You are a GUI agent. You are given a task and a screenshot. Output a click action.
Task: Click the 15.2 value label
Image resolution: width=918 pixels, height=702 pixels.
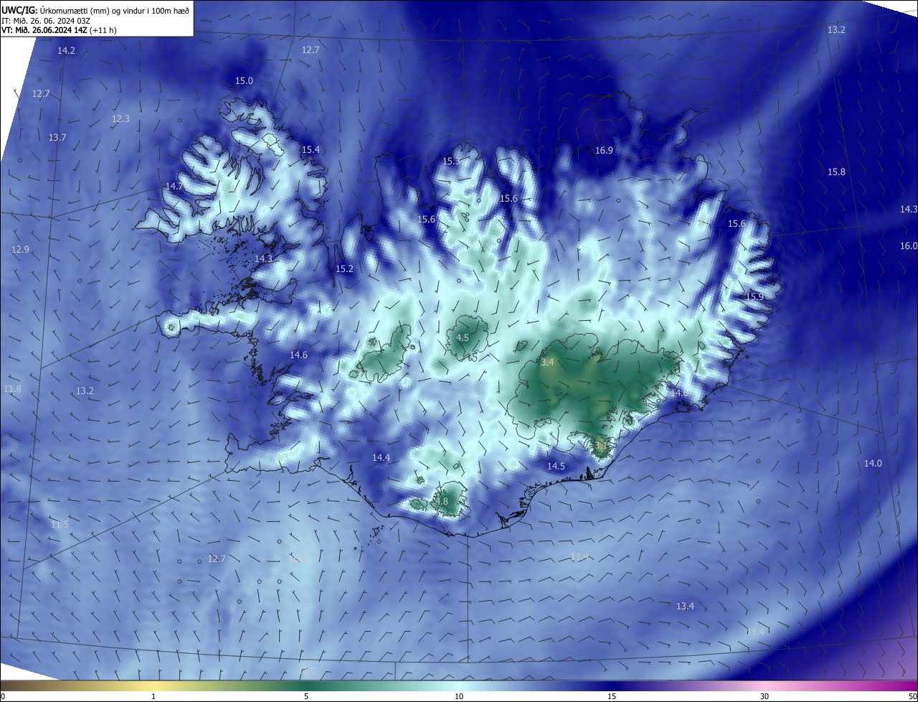[x=345, y=269]
